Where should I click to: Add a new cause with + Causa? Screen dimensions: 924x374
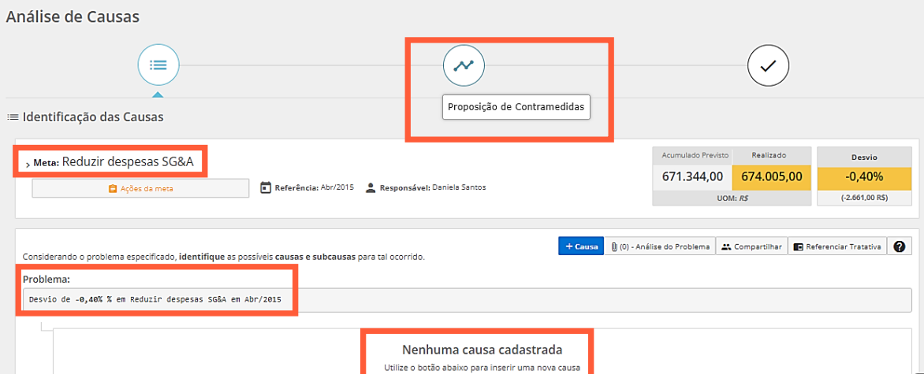(x=580, y=246)
